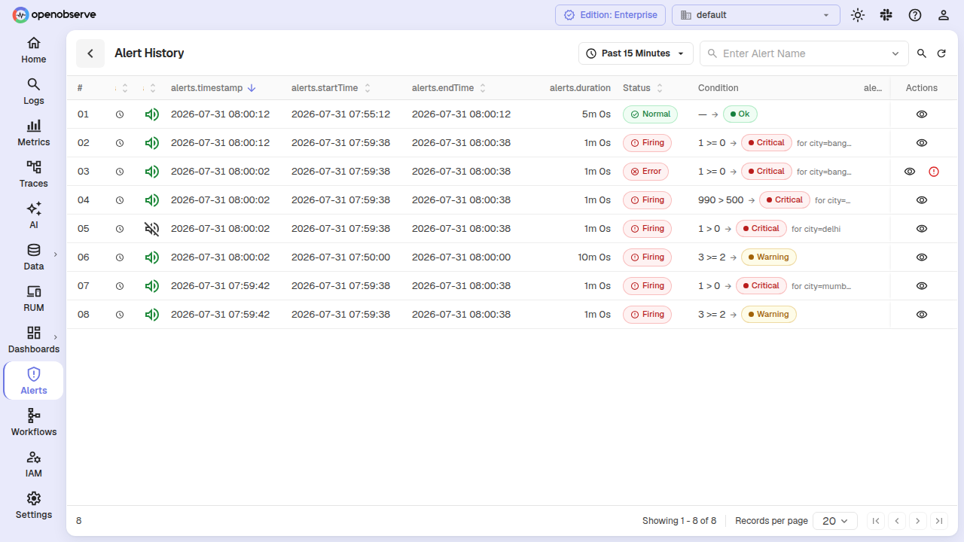
Task: Click the Enter Alert Name search field
Action: click(803, 53)
